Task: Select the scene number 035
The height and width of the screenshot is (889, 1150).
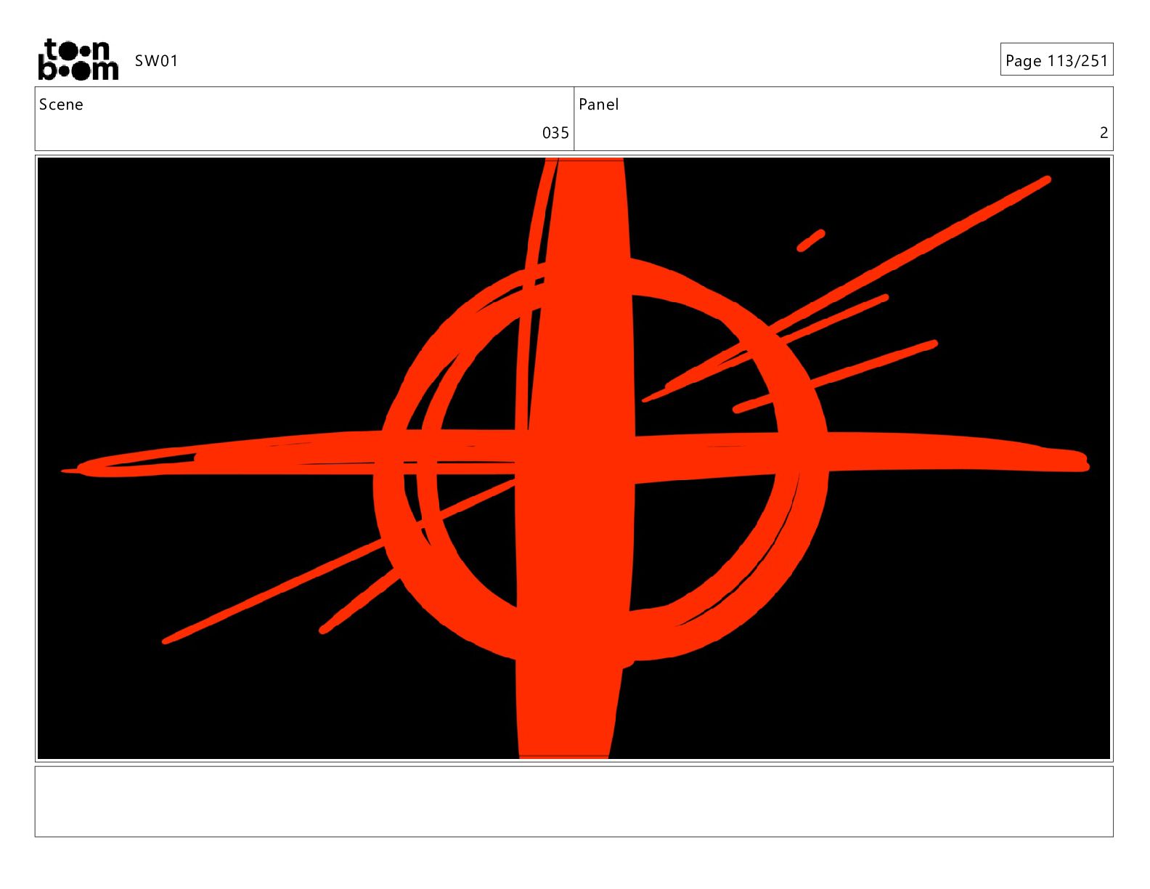Action: coord(555,133)
